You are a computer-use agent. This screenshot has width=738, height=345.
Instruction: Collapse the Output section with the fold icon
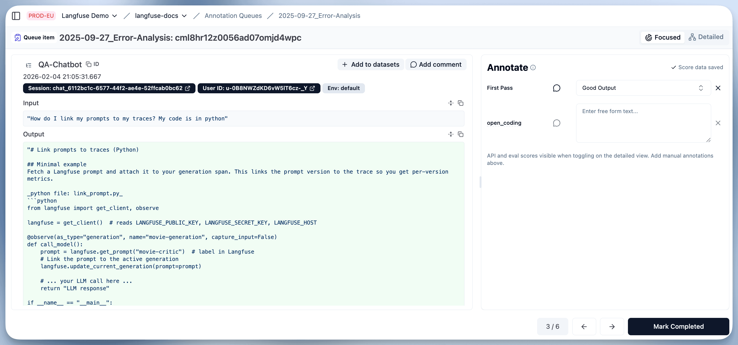451,134
